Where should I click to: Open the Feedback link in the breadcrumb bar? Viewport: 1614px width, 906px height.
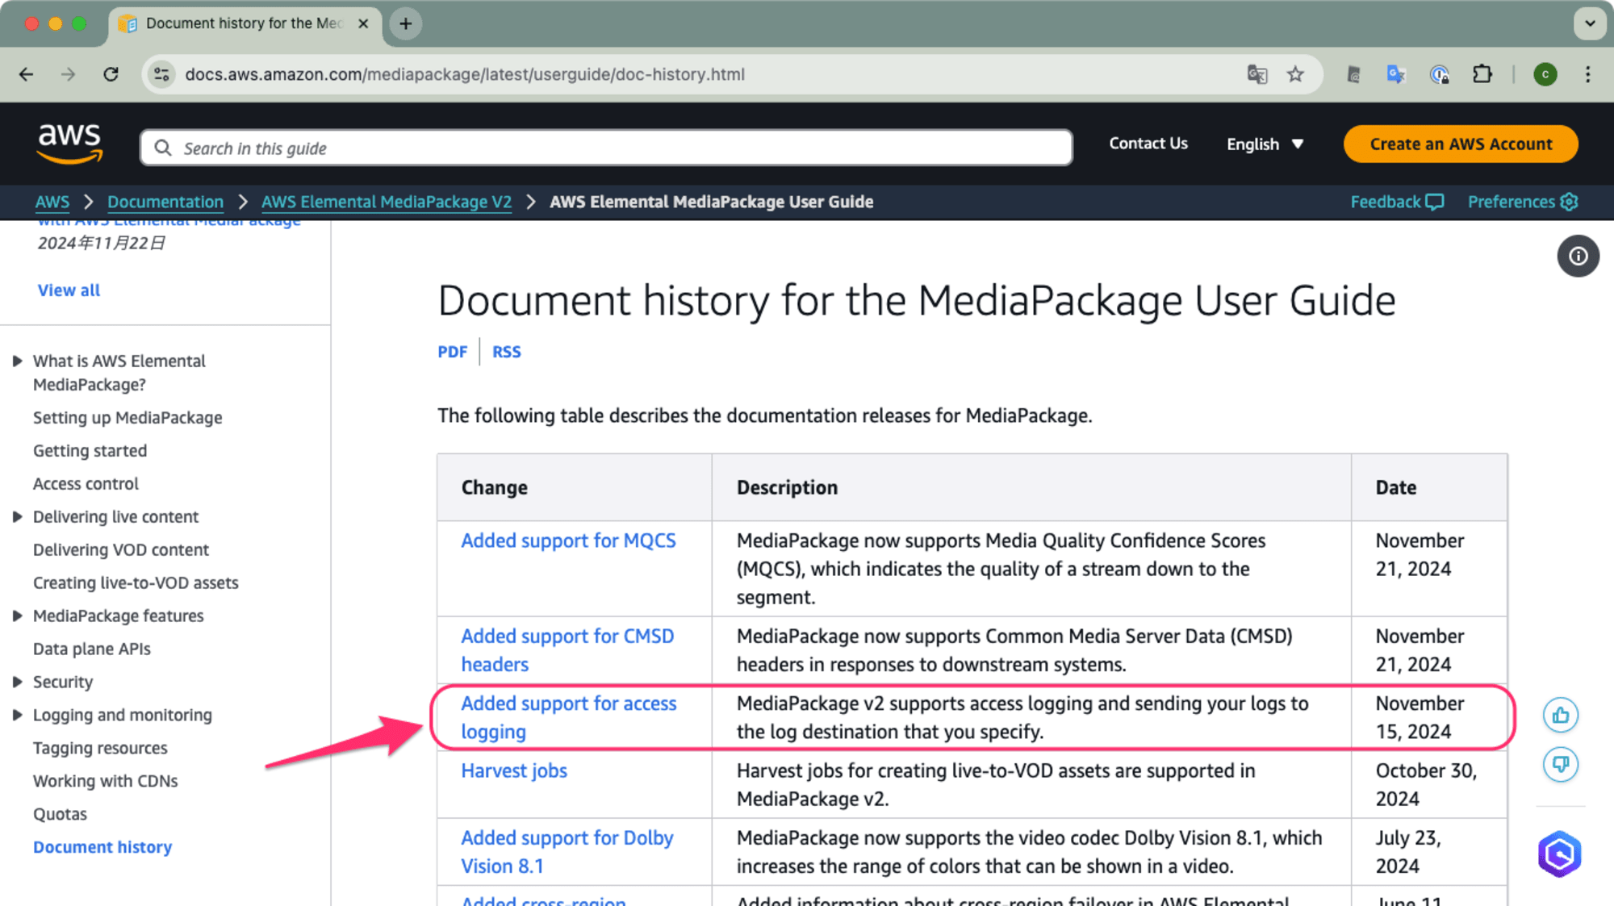pyautogui.click(x=1397, y=202)
